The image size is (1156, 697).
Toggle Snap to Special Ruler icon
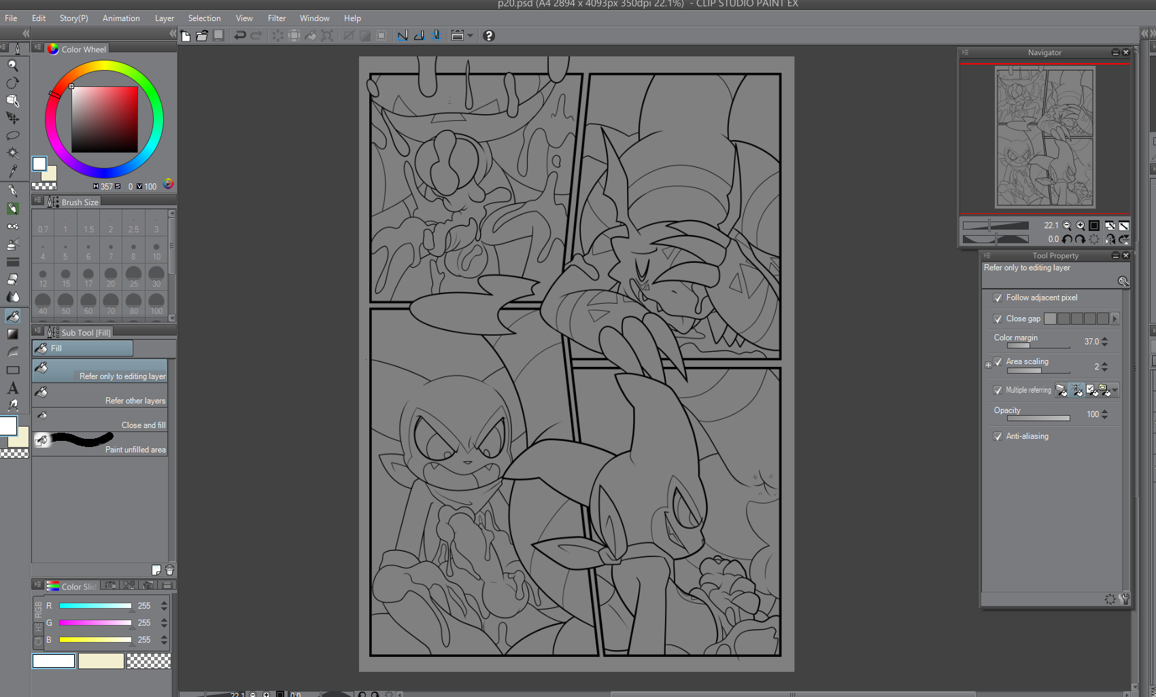(420, 35)
